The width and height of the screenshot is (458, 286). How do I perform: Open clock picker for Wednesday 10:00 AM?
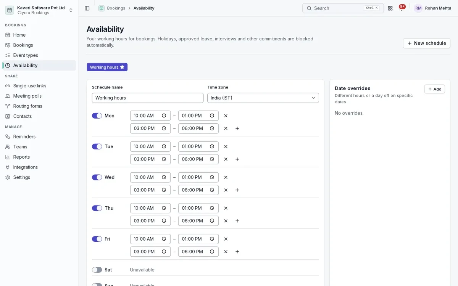(x=164, y=177)
